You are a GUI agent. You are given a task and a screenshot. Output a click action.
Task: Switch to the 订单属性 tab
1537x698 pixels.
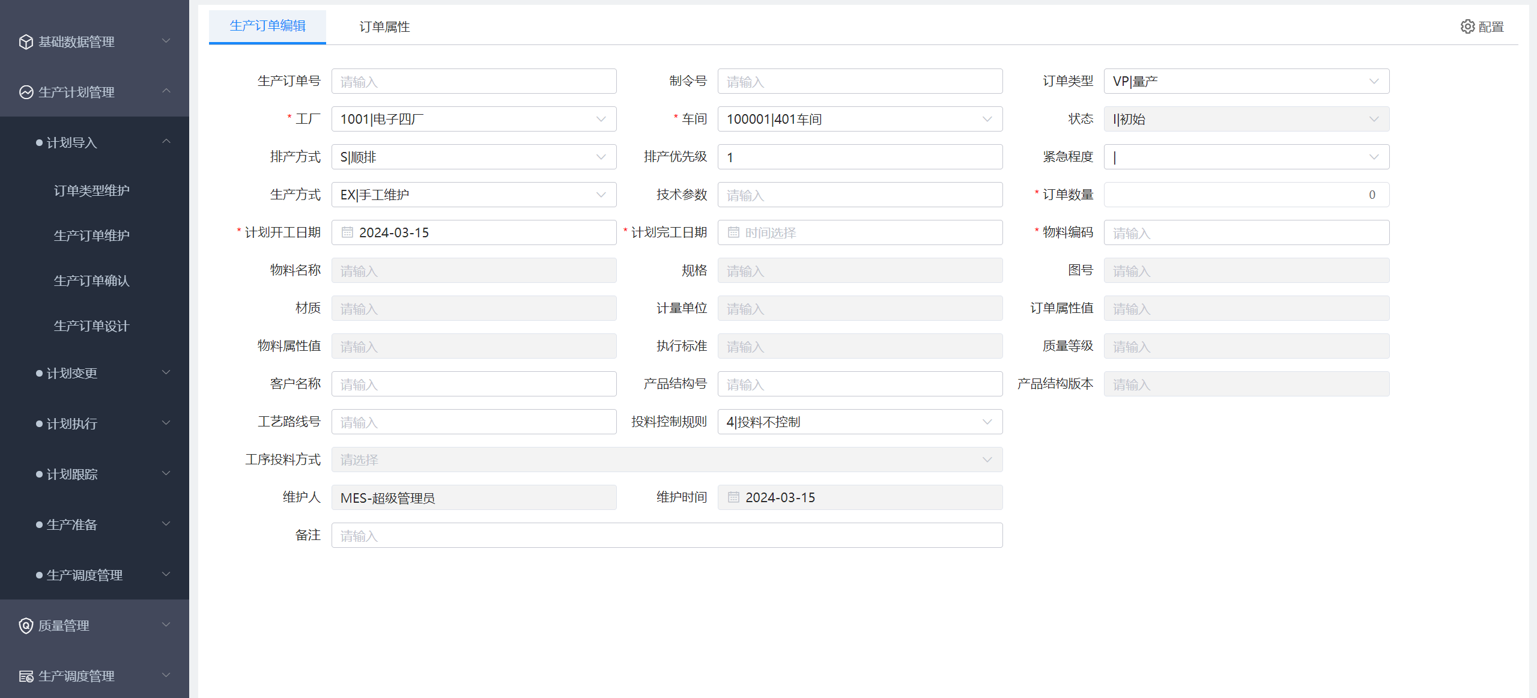coord(384,26)
